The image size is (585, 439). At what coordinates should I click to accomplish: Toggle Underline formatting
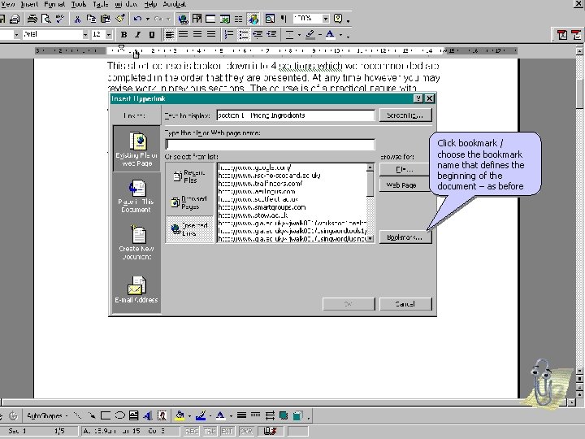coord(152,34)
